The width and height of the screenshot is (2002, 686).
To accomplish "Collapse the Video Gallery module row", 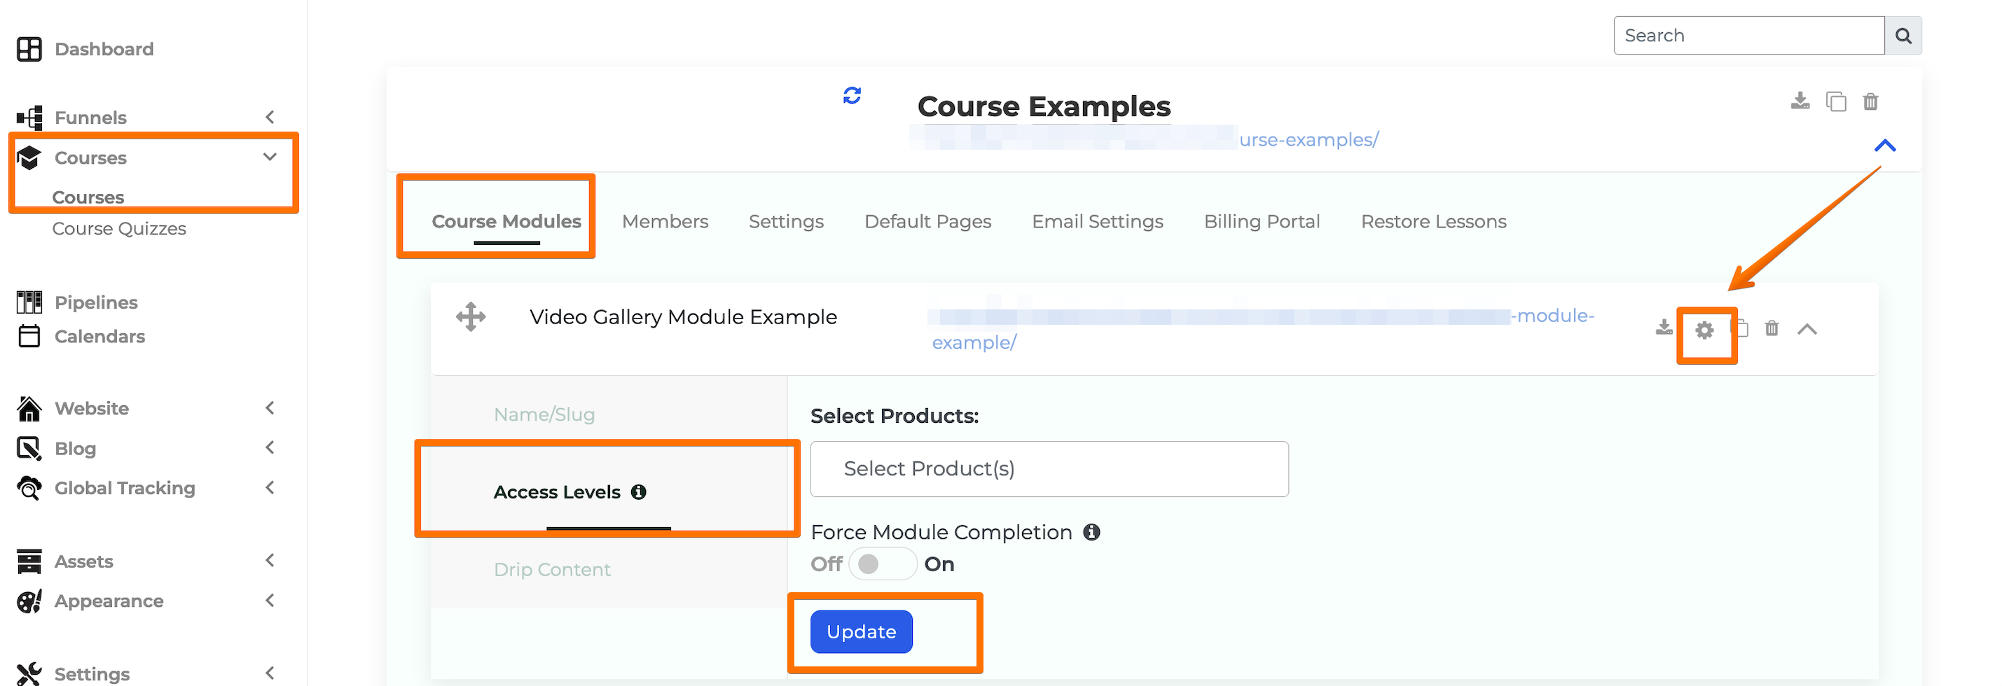I will pos(1807,330).
